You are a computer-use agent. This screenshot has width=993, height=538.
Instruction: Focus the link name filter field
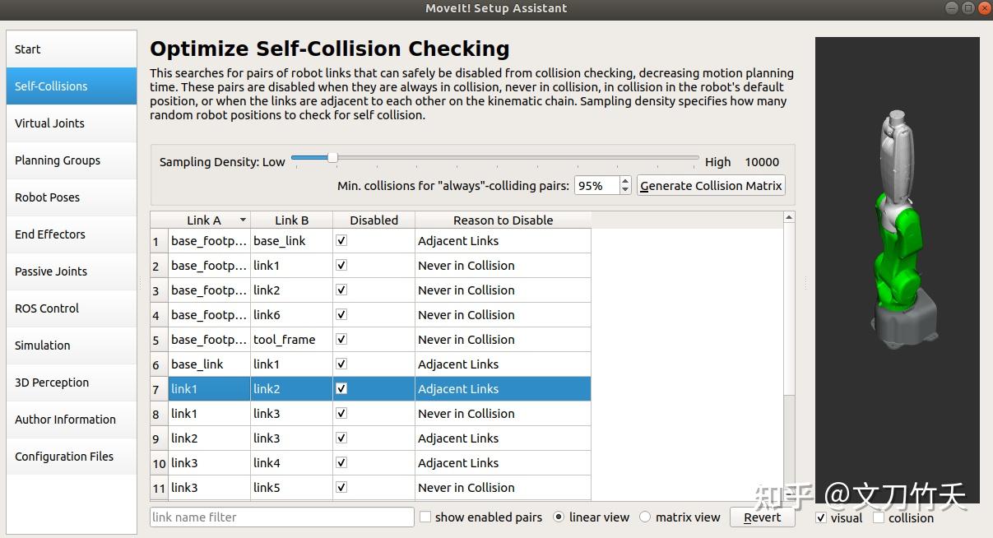281,517
